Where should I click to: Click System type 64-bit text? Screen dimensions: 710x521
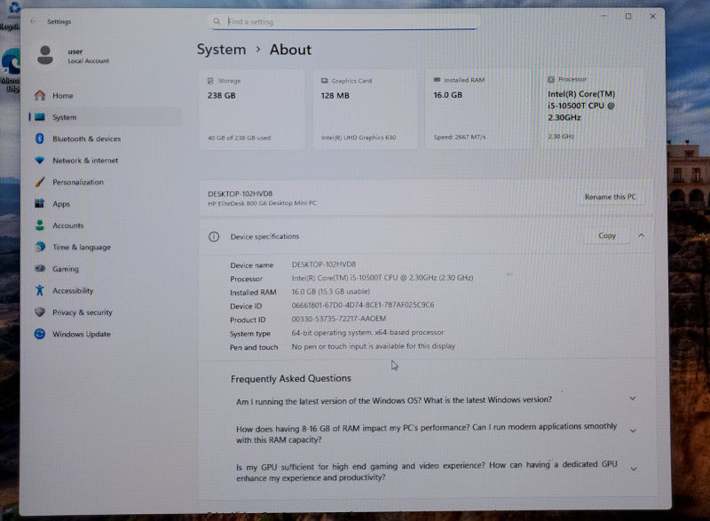pyautogui.click(x=367, y=332)
